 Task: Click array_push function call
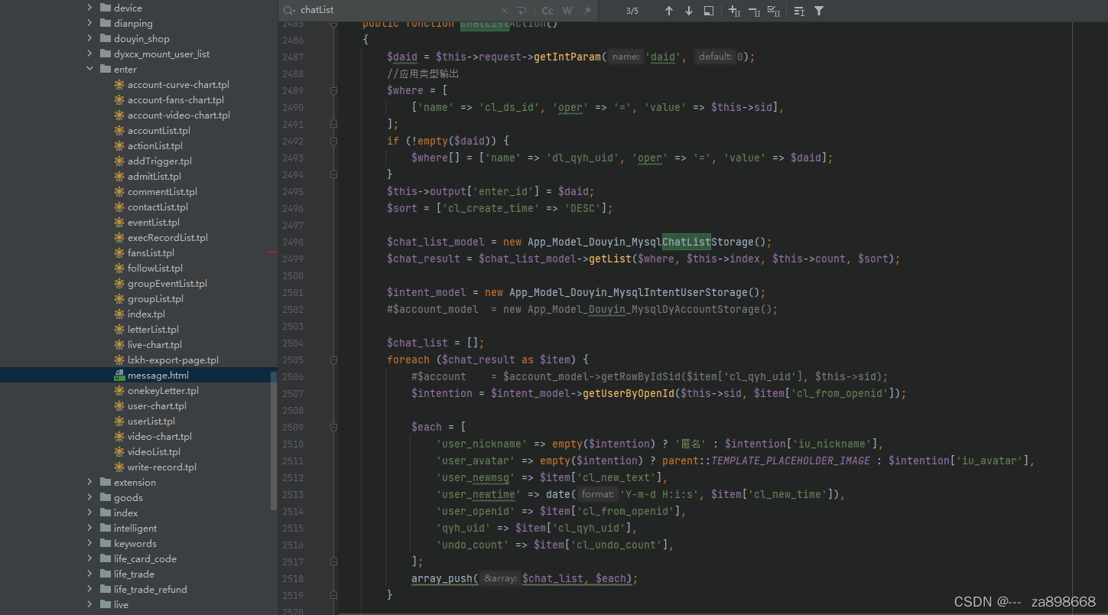tap(441, 578)
